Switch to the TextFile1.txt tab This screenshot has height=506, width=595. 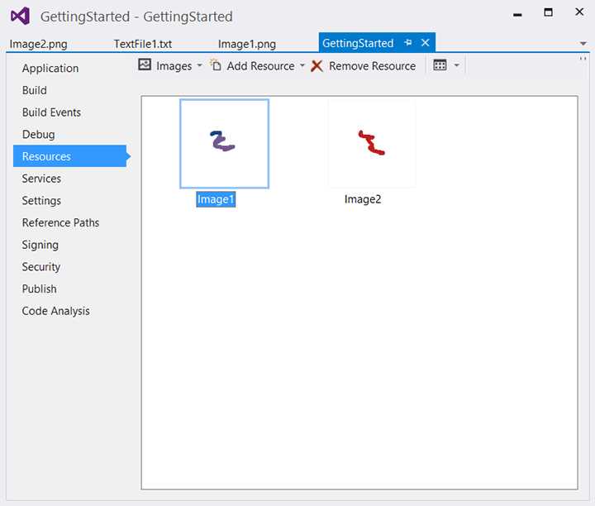point(143,44)
